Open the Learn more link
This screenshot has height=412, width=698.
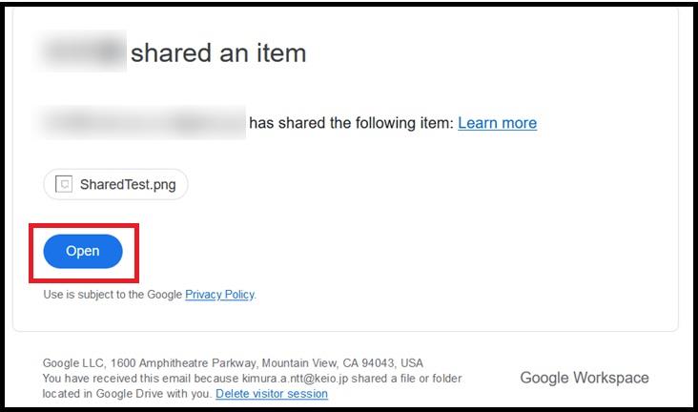click(497, 123)
